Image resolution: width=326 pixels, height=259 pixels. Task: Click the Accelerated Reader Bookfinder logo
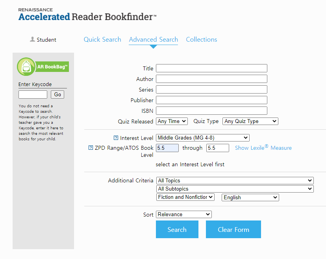[x=87, y=15]
